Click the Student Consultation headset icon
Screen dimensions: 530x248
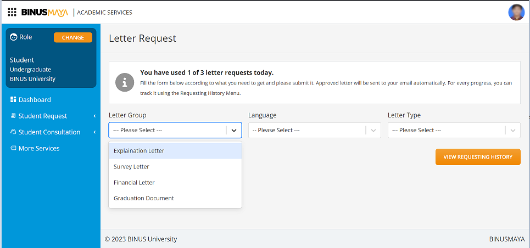(13, 132)
